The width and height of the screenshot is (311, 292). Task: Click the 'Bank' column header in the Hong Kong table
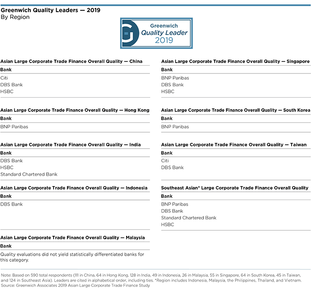coord(6,118)
